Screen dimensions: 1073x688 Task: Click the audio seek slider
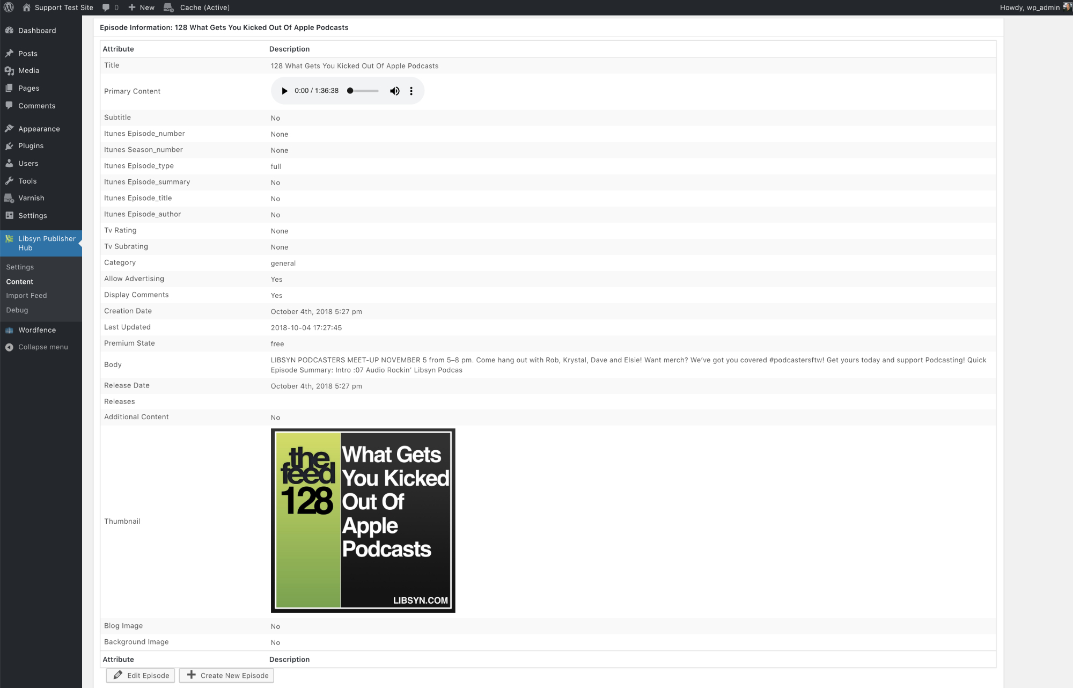[363, 91]
